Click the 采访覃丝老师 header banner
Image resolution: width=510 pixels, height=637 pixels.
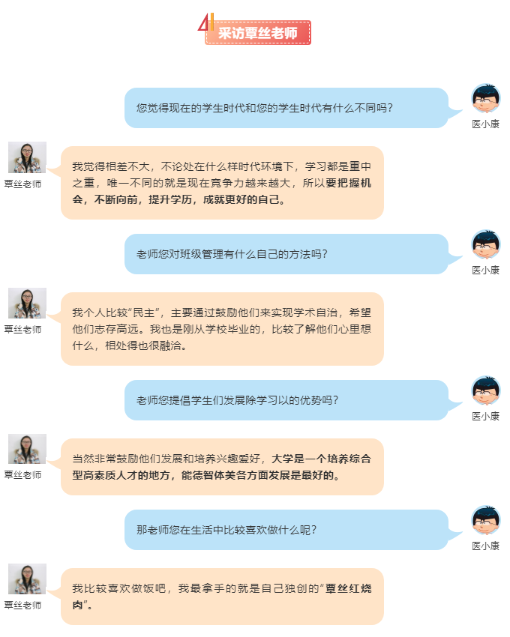(x=258, y=32)
